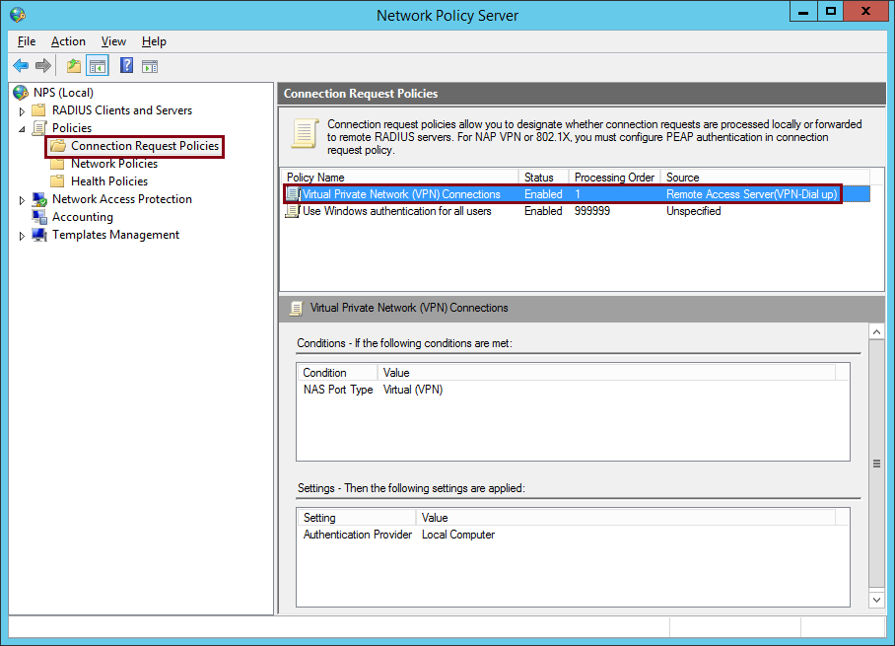The image size is (895, 646).
Task: Select Network Policies folder
Action: 113,164
